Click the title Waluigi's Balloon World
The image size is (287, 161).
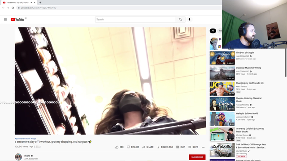click(247, 113)
